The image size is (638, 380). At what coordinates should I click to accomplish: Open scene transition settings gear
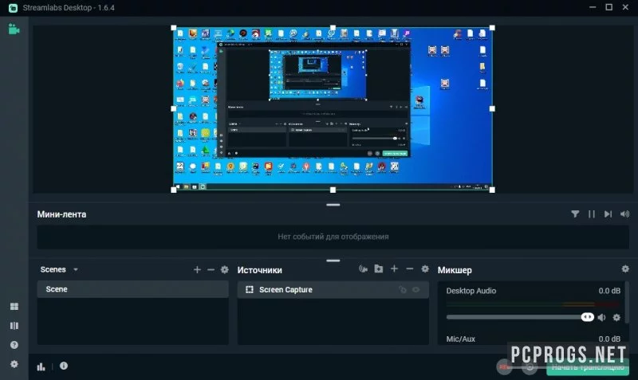coord(225,269)
